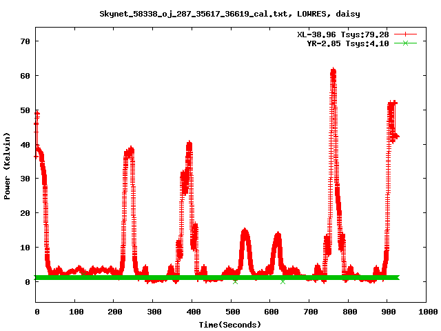Viewport: 441px width, 331px height.
Task: Click the green outlier marker near 630 seconds
Action: pos(283,281)
